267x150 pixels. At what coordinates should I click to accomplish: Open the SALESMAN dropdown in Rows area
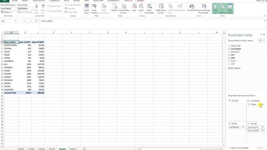(x=243, y=127)
